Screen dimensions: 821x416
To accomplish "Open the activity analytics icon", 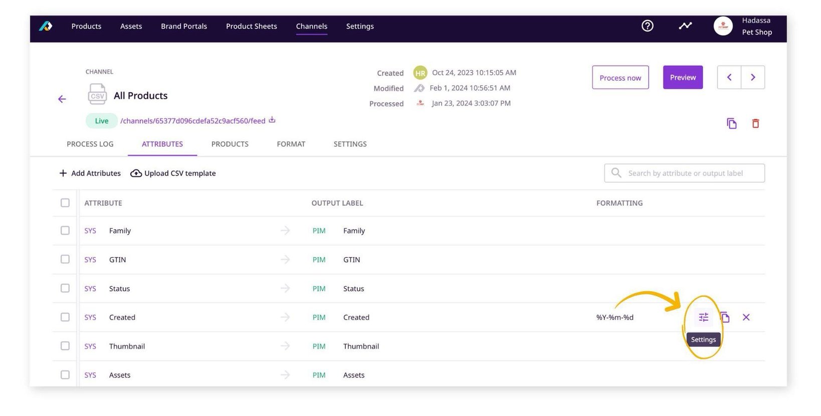I will point(685,26).
